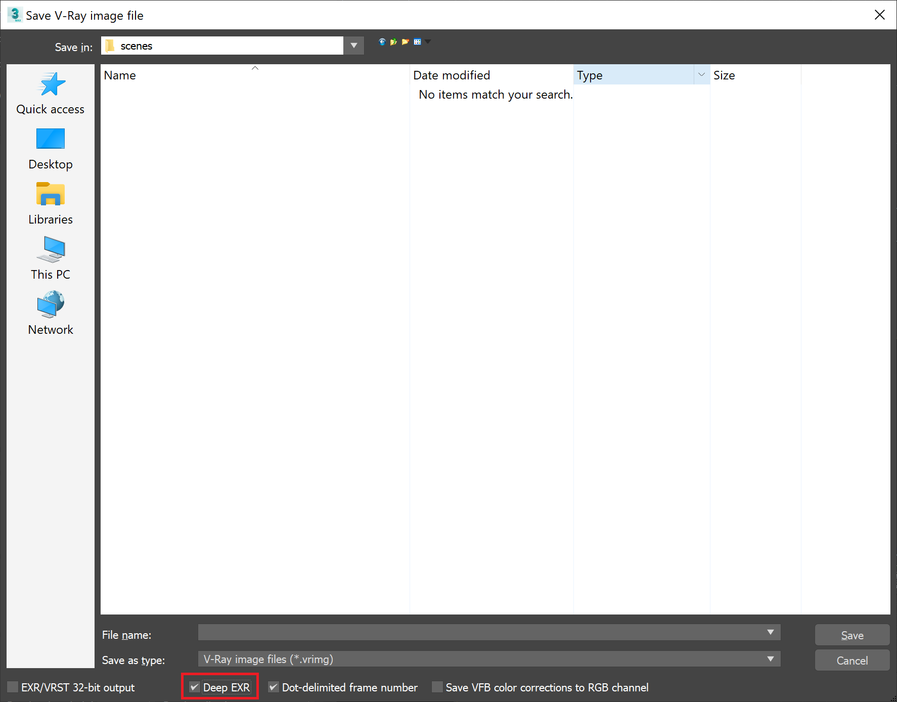Expand the Save as type dropdown
This screenshot has height=702, width=897.
[771, 659]
